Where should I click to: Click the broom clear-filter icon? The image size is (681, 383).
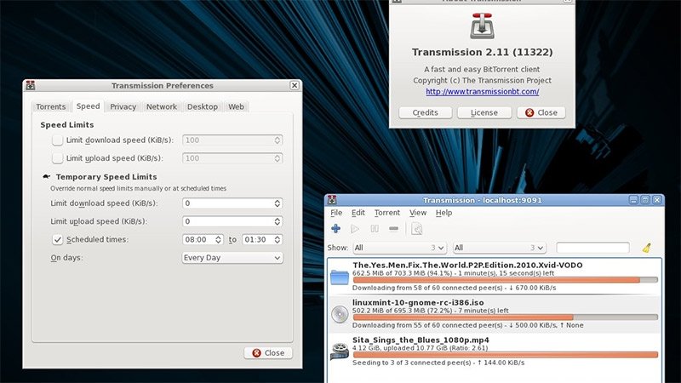click(x=647, y=248)
